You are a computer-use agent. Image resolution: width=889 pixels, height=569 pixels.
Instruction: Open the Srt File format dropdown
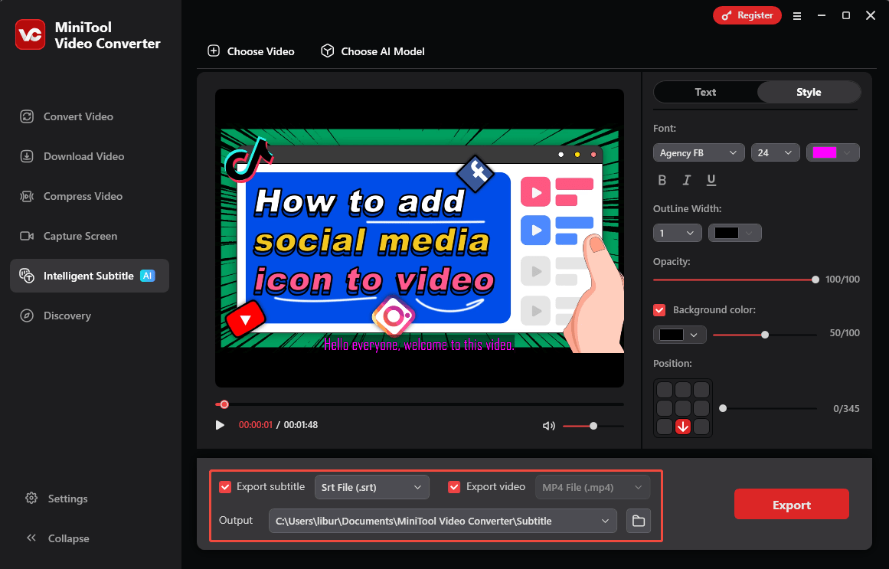point(371,487)
